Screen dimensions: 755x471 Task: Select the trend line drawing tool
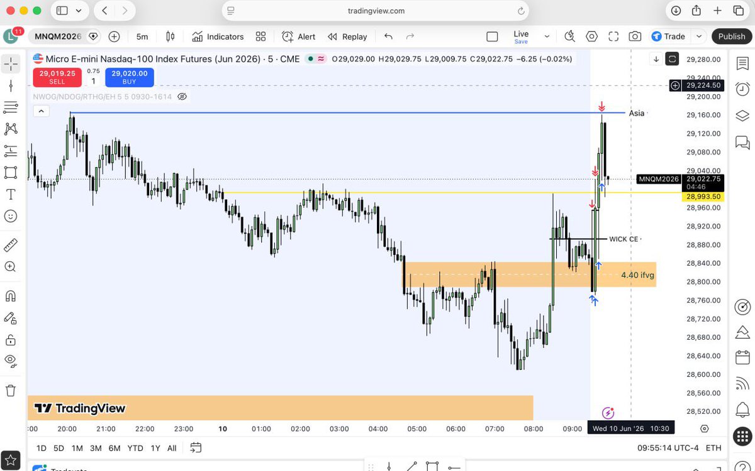tap(11, 85)
